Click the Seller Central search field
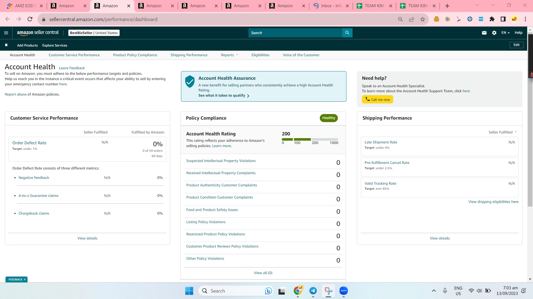The width and height of the screenshot is (533, 299). point(295,33)
